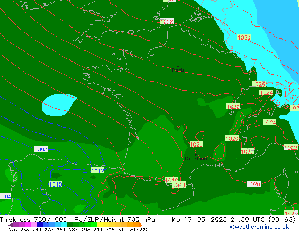Select the 1030 isobar label
Image resolution: width=299 pixels, height=231 pixels.
tap(244, 37)
